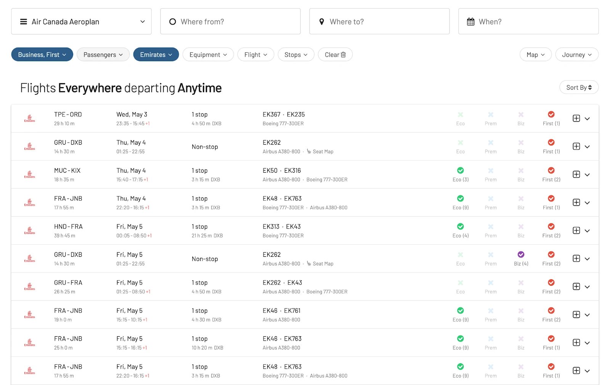Screen dimensions: 610x385
Task: Click plus icon on EK46 · EK761 row
Action: tap(576, 315)
